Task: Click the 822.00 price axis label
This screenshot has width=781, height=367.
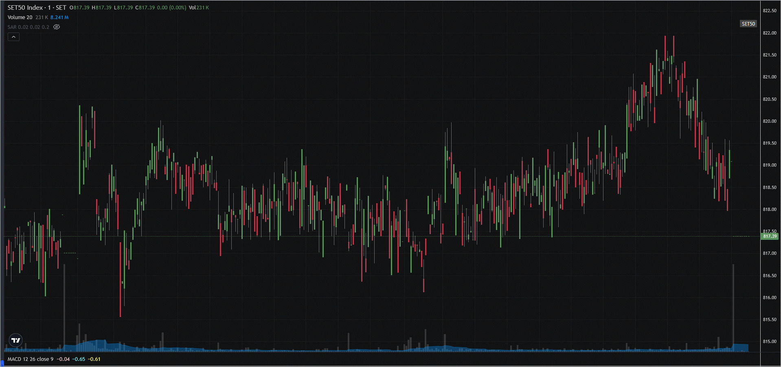Action: coord(770,33)
